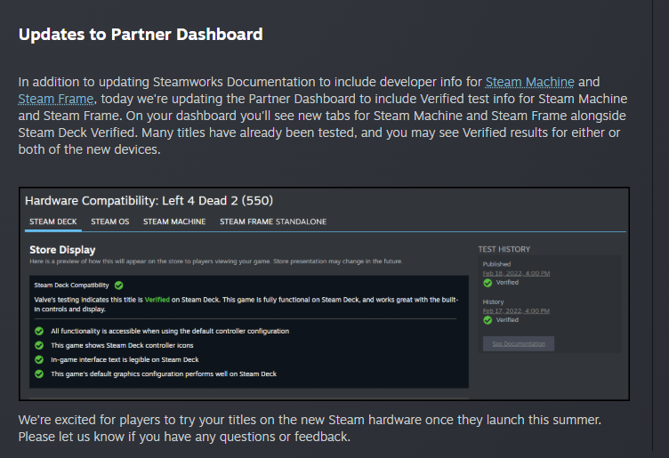This screenshot has height=458, width=669.
Task: Click the Published label in test history
Action: tap(496, 264)
